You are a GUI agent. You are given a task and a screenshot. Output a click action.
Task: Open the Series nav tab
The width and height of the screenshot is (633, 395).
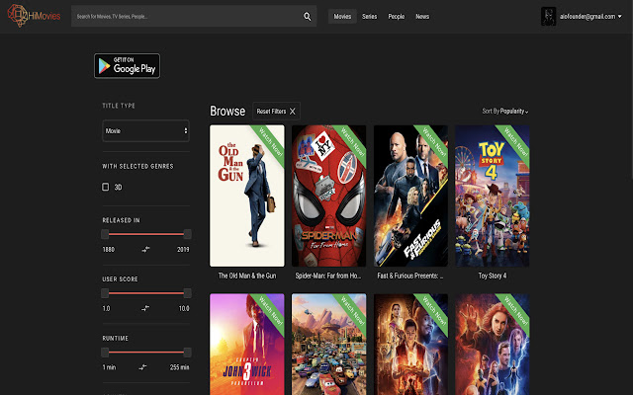(369, 17)
